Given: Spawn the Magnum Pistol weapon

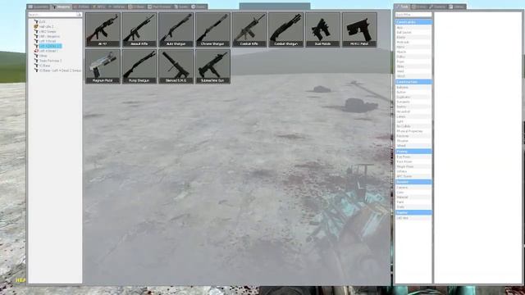Looking at the screenshot, I should click(103, 66).
